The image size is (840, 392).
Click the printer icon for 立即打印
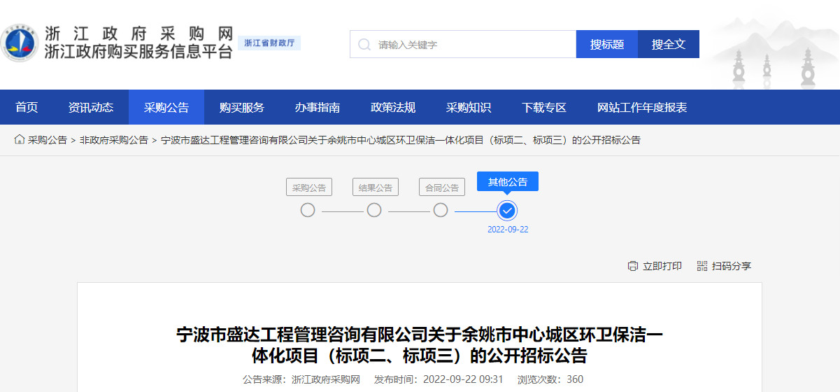coord(633,266)
